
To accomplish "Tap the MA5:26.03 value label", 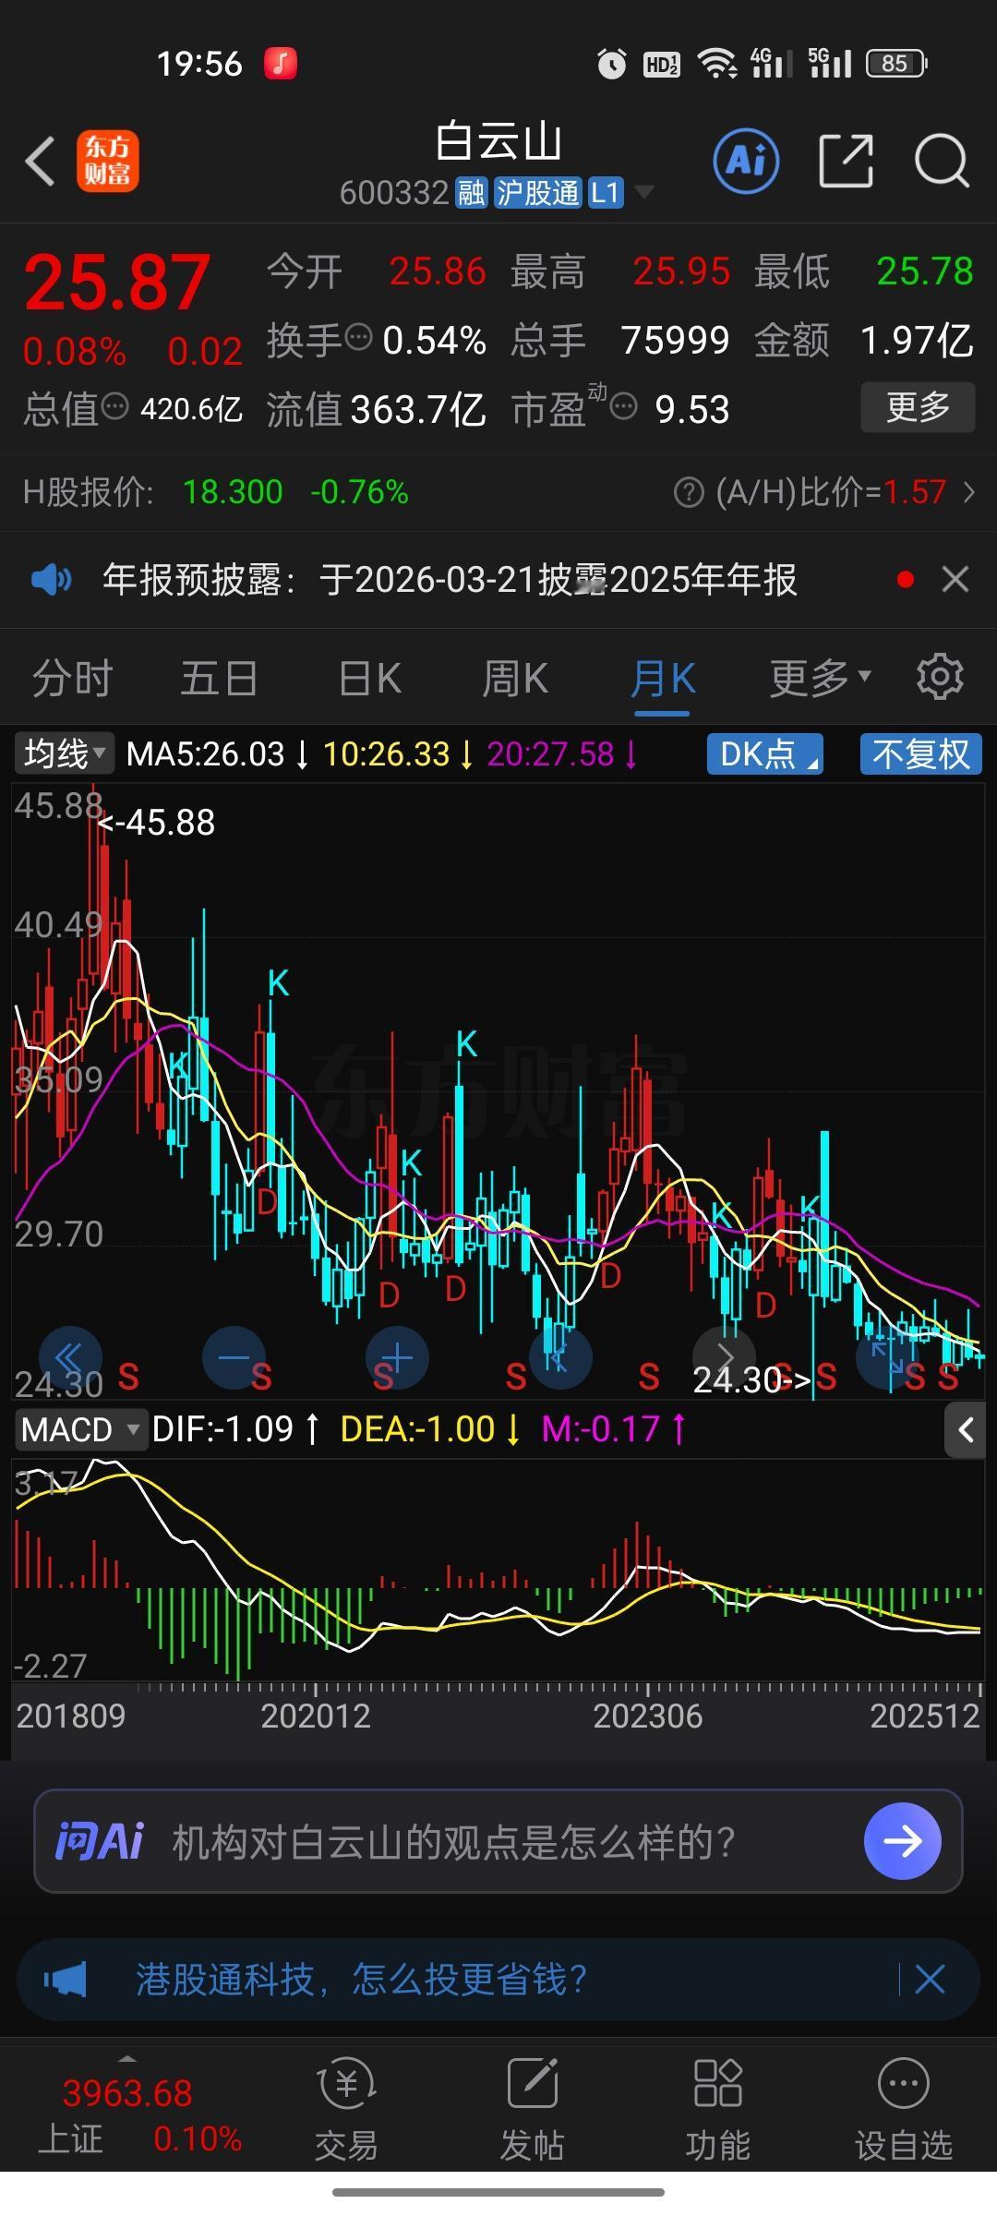I will [x=205, y=754].
